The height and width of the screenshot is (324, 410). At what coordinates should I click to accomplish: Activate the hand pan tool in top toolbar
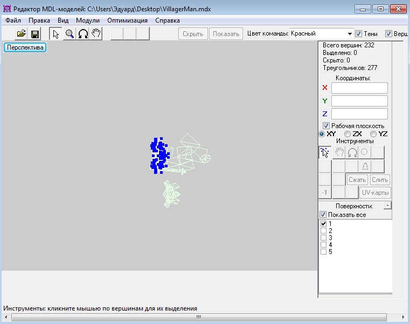(x=96, y=34)
